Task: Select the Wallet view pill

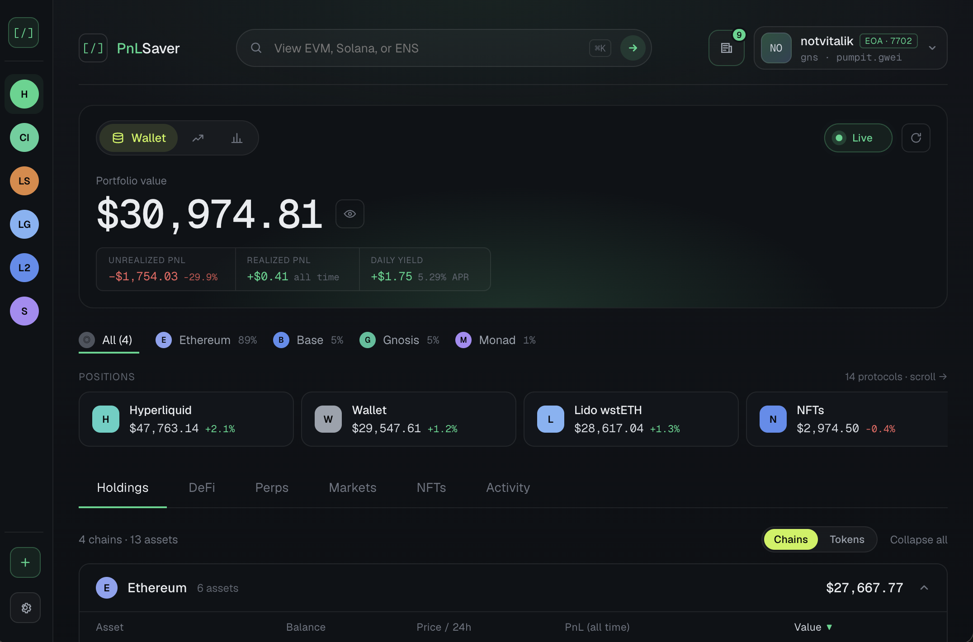Action: tap(138, 138)
